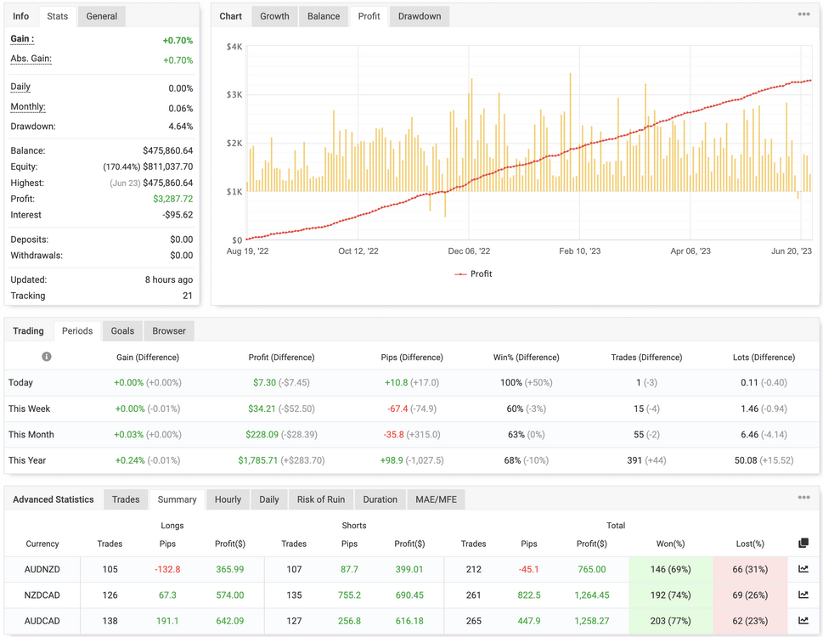The image size is (823, 637).
Task: Click the Gain label in Stats
Action: (22, 39)
